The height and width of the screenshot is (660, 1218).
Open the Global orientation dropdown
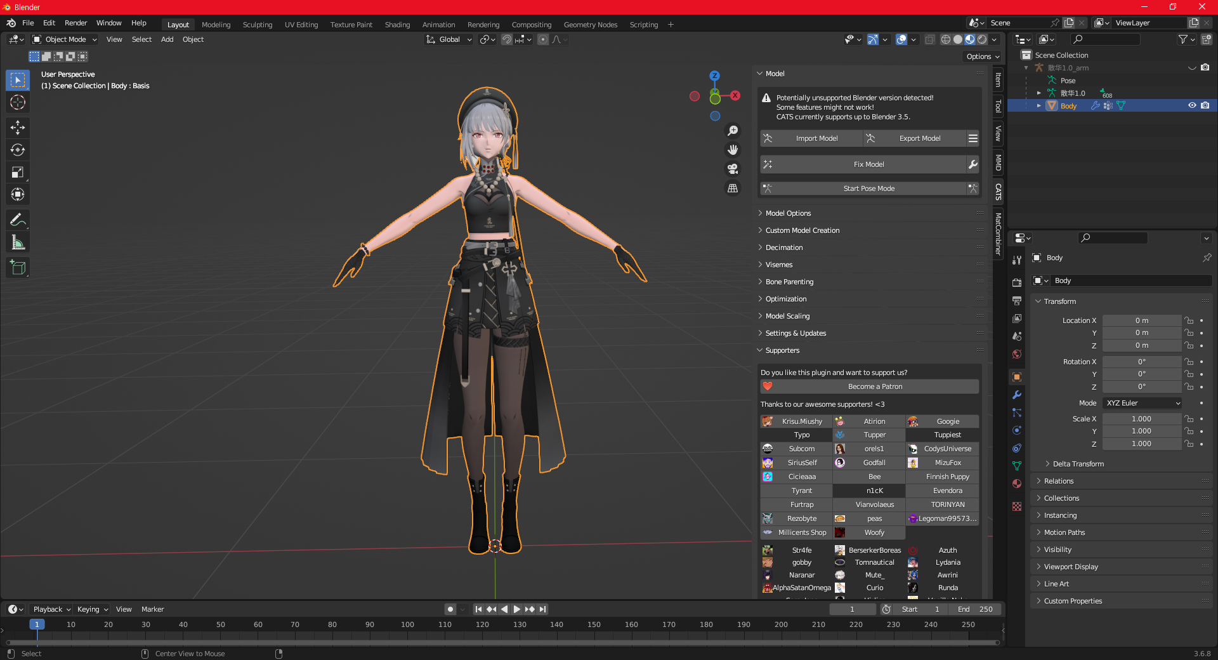point(449,39)
